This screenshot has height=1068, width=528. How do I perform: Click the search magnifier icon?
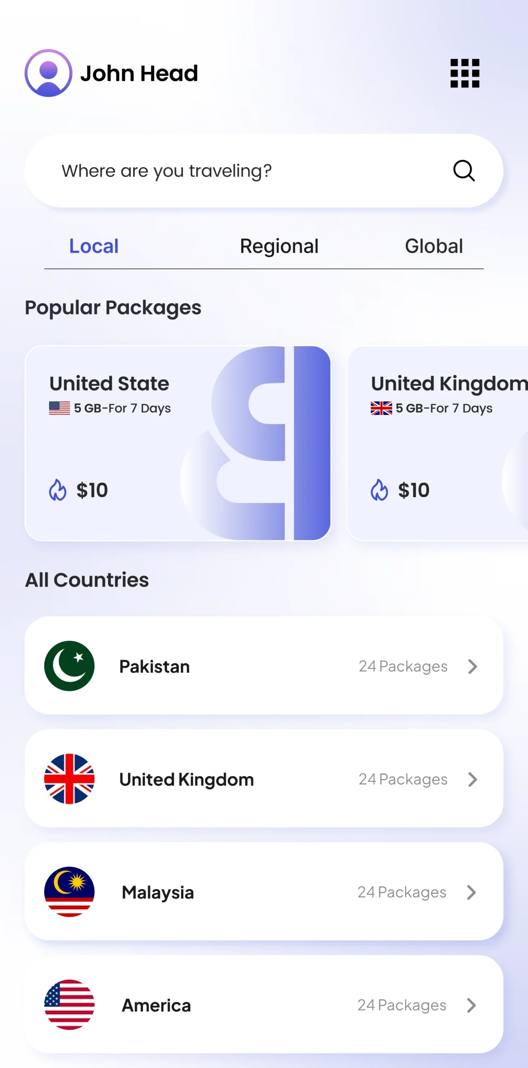[x=464, y=171]
